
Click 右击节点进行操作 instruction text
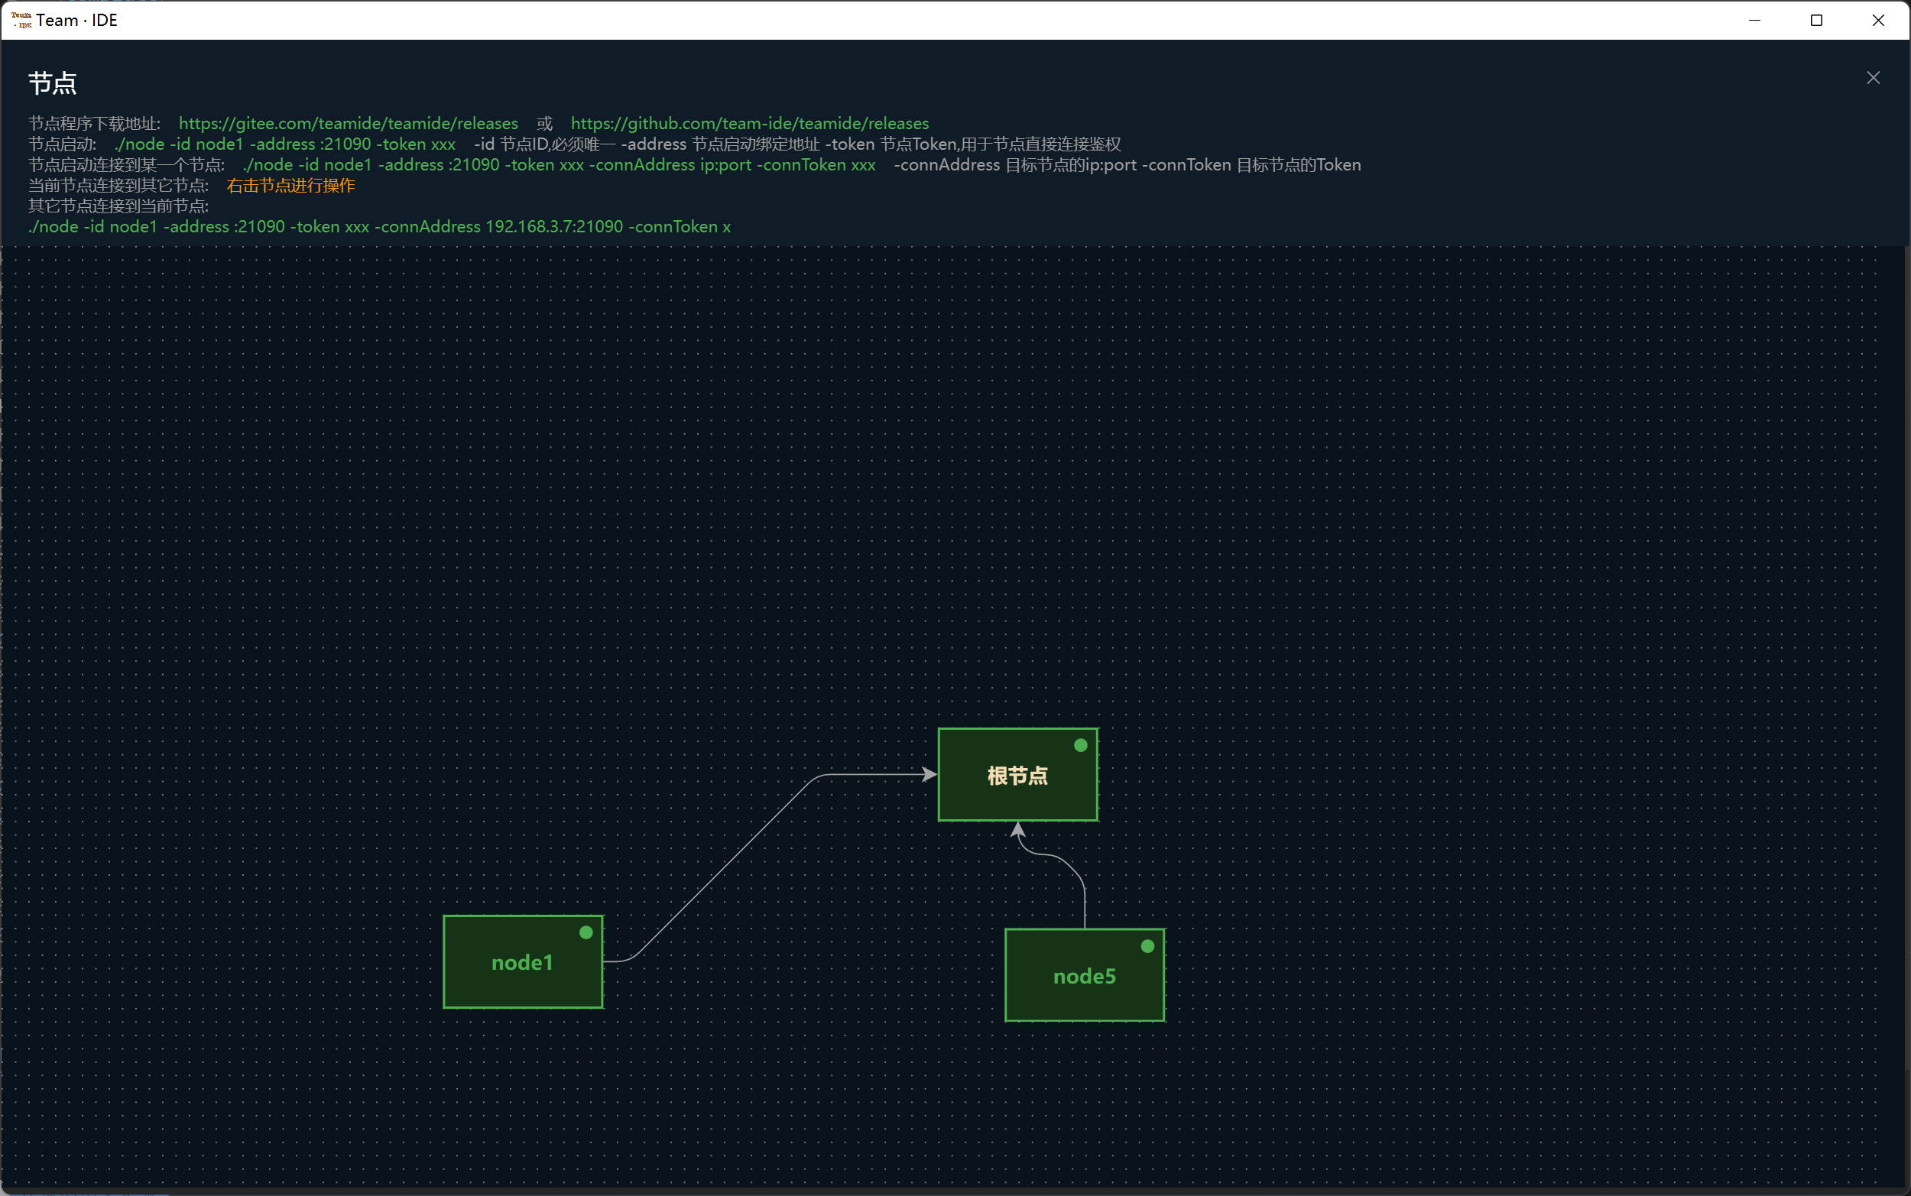click(290, 185)
